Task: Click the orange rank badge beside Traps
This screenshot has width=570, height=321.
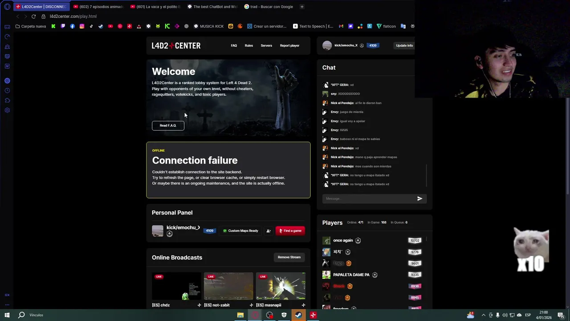Action: pos(349,263)
